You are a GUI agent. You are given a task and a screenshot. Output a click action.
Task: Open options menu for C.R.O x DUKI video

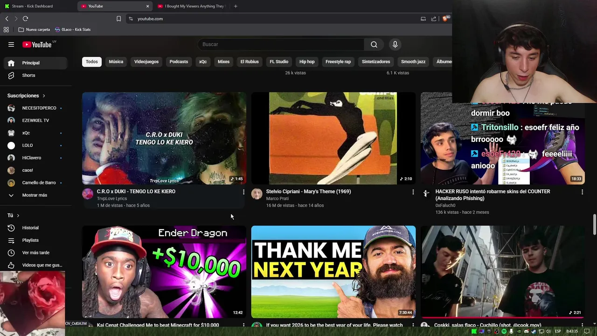[x=243, y=192]
